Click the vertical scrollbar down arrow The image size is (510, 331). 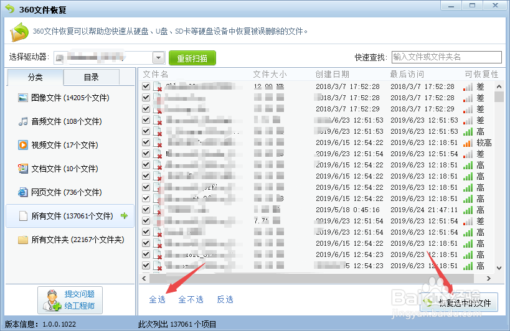tap(499, 268)
